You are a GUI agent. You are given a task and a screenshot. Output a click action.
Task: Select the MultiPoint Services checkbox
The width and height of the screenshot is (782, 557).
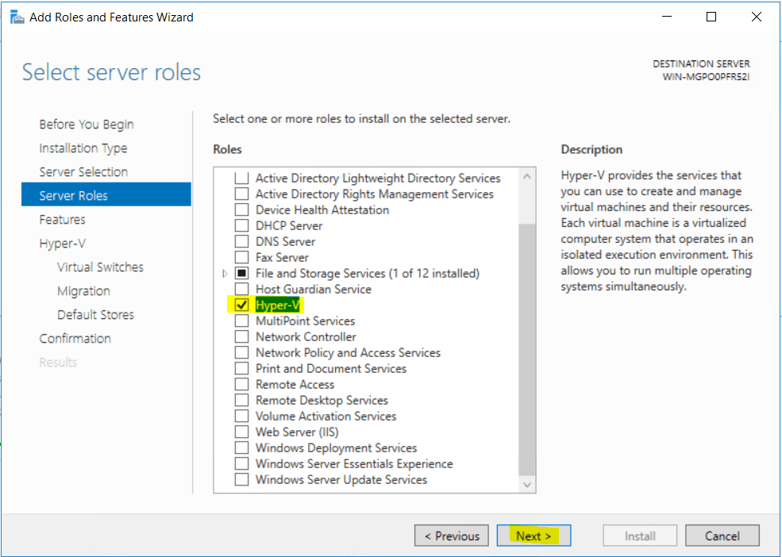[241, 321]
